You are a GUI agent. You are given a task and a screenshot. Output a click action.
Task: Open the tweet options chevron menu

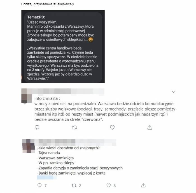pos(174,92)
